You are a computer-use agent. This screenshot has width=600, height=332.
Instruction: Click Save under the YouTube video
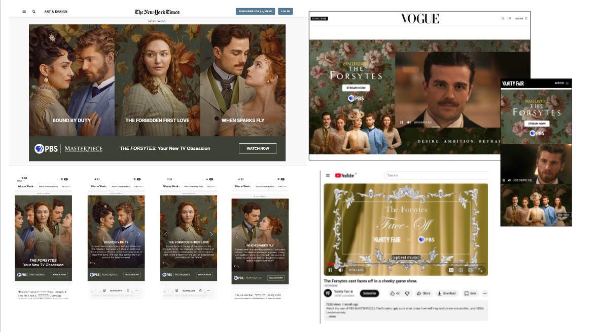coord(471,294)
